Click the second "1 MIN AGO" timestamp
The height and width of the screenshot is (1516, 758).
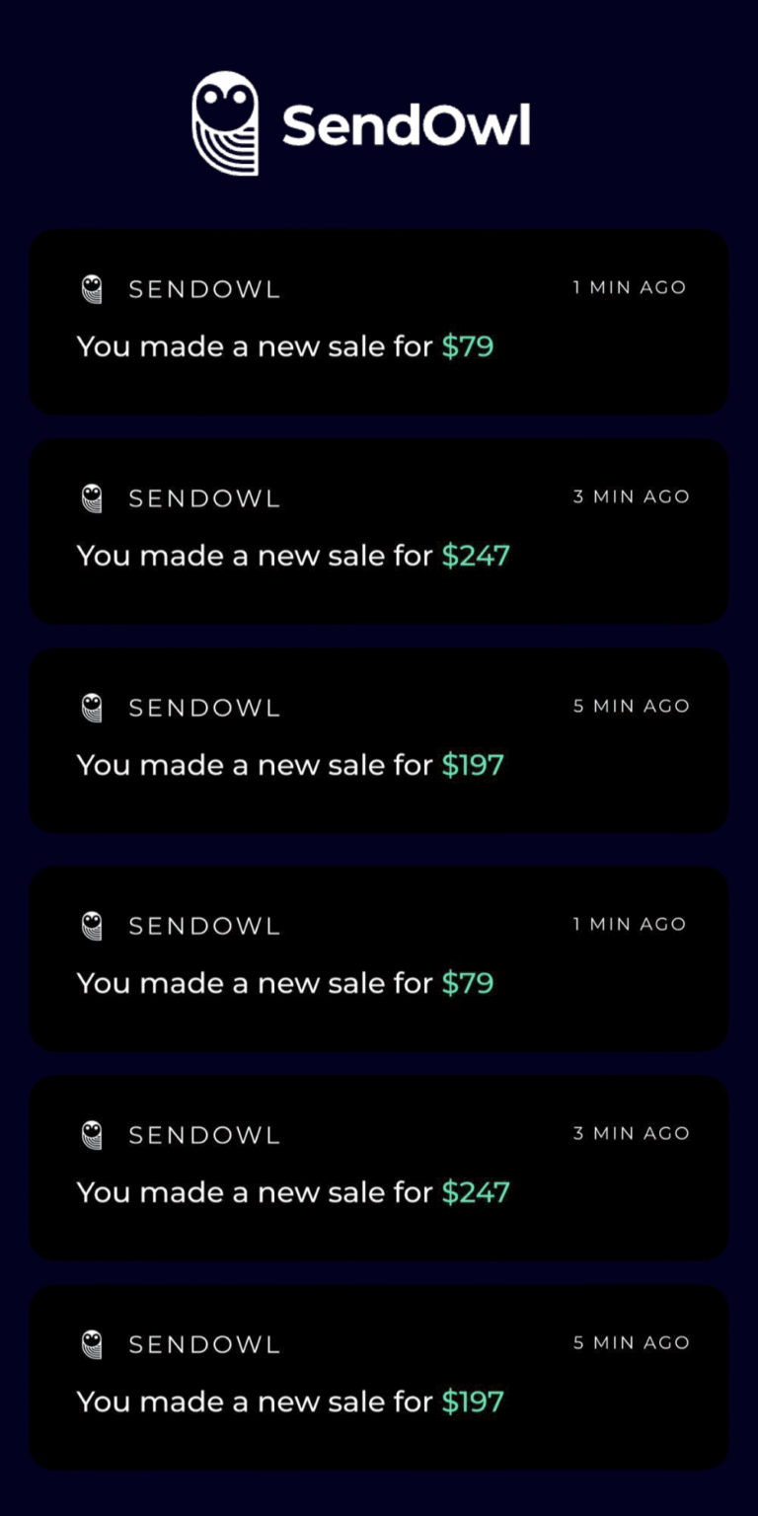[629, 924]
